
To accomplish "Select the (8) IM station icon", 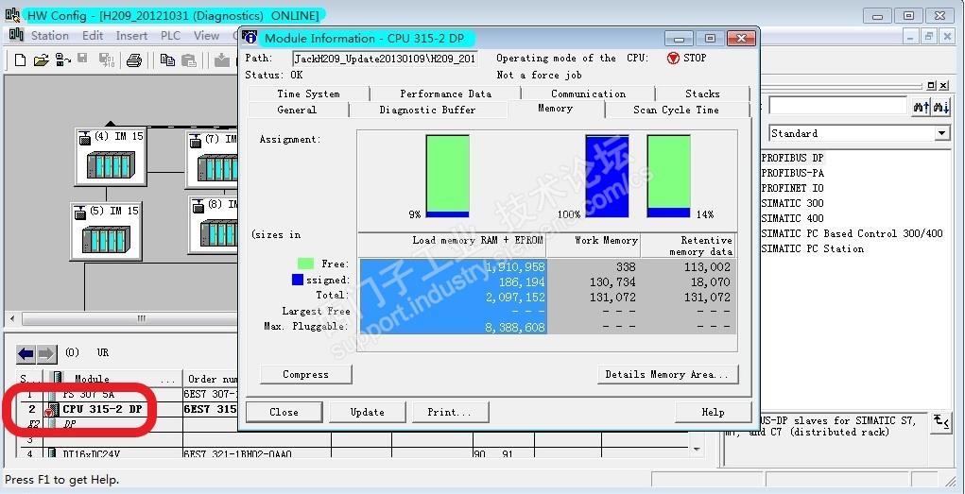I will pos(215,224).
